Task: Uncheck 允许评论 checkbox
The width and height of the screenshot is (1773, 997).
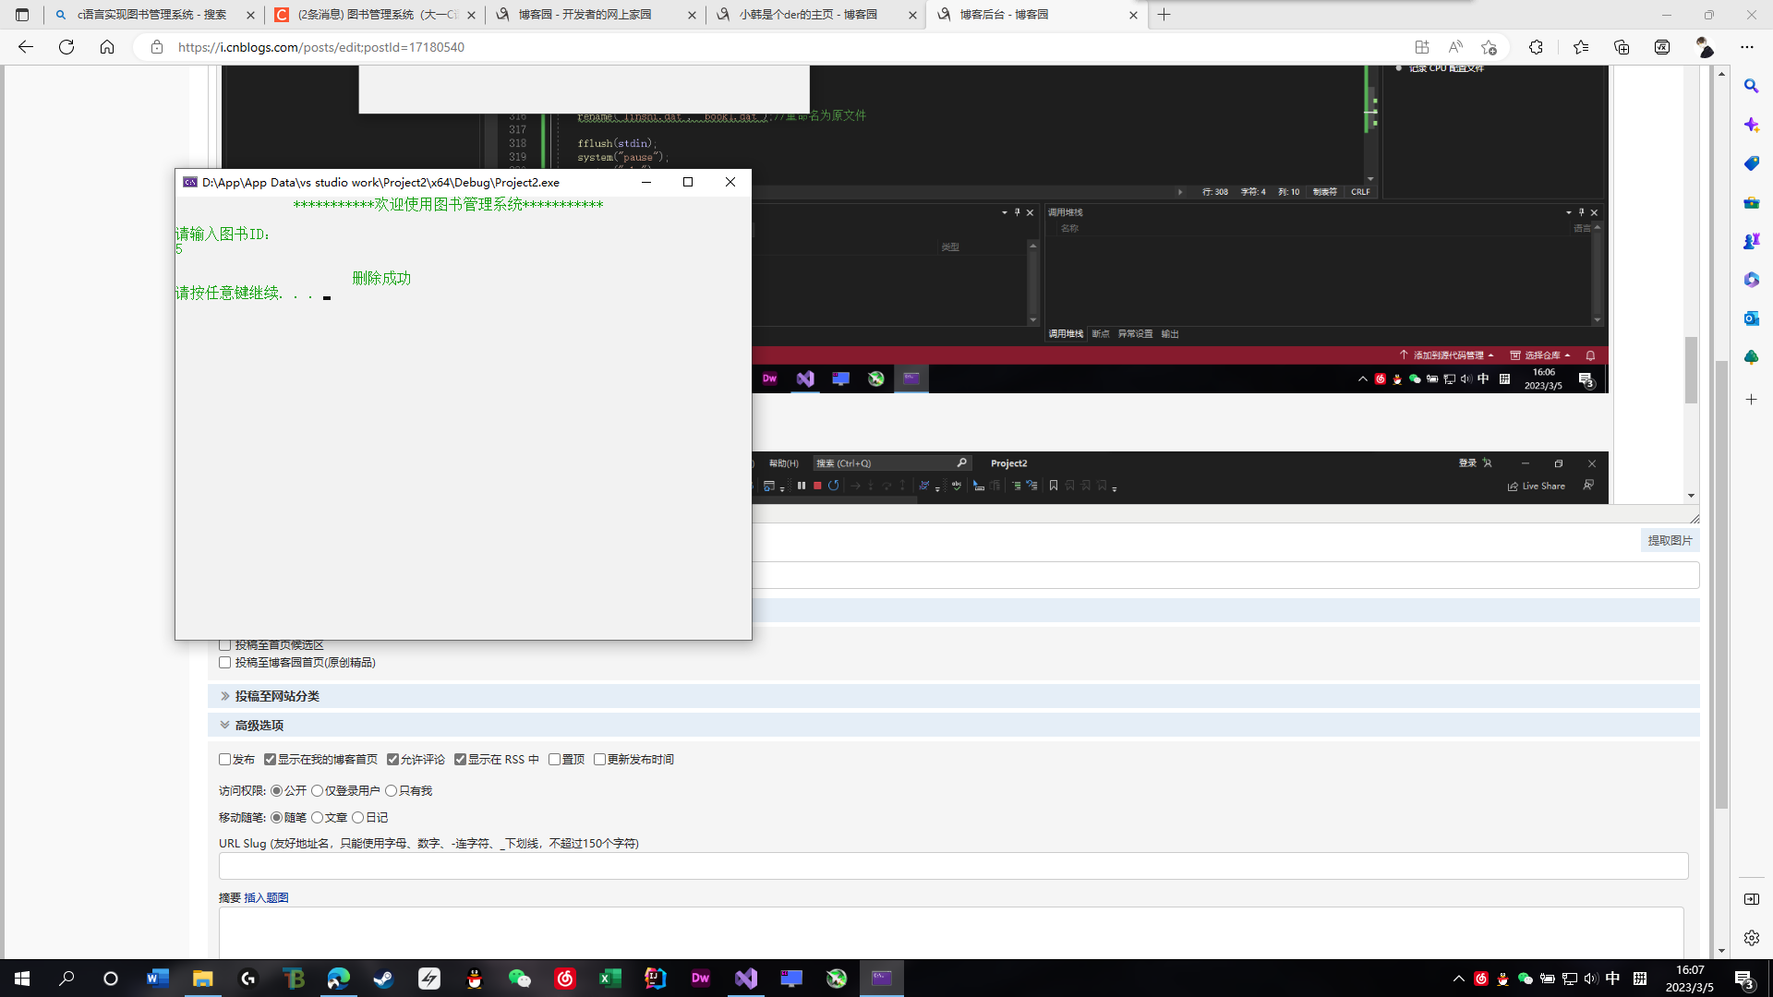Action: coord(393,760)
